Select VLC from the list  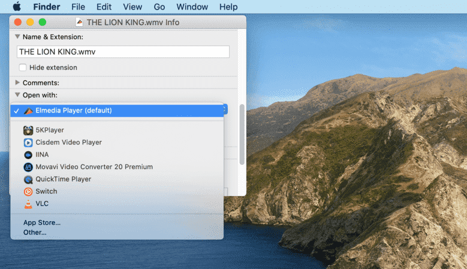click(117, 204)
